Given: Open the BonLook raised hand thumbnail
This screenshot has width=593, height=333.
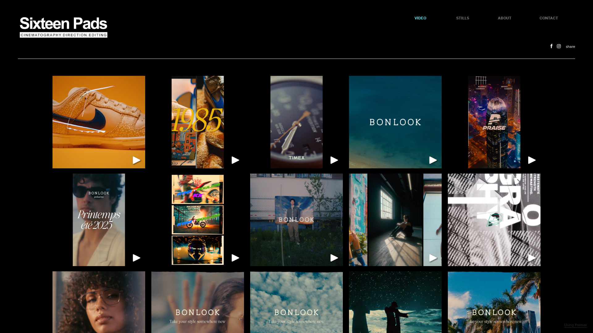Looking at the screenshot, I should coord(198,302).
